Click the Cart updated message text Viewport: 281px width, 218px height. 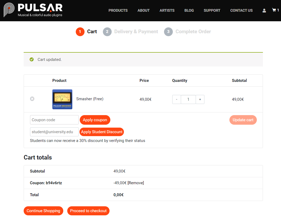49,60
